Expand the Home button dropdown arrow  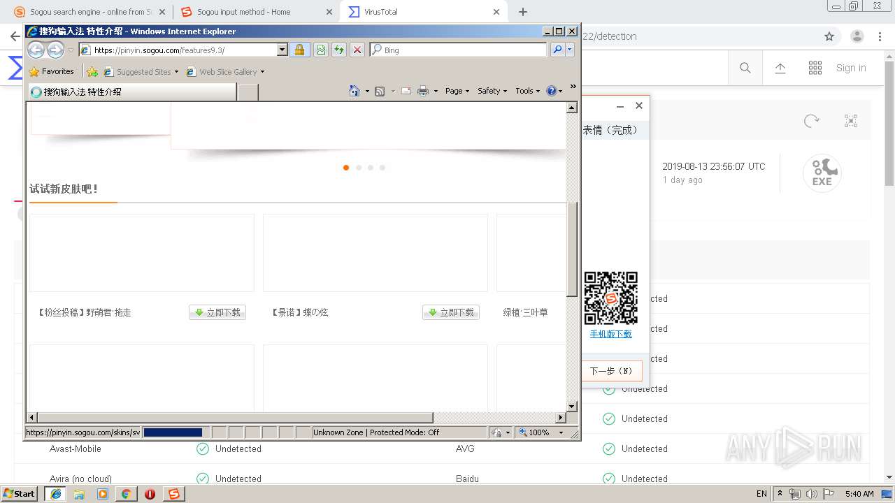[x=367, y=91]
